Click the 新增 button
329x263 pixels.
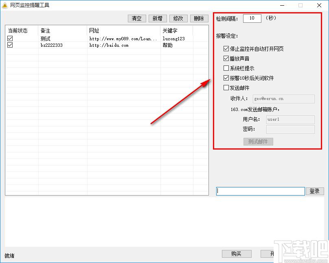pyautogui.click(x=158, y=18)
